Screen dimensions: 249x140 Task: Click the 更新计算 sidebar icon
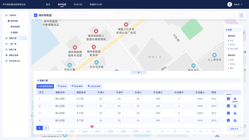pyautogui.click(x=6, y=49)
